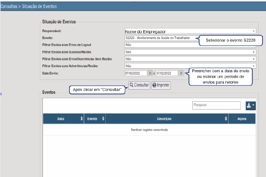Click the Pesquisar search field
266x177 pixels.
216,105
